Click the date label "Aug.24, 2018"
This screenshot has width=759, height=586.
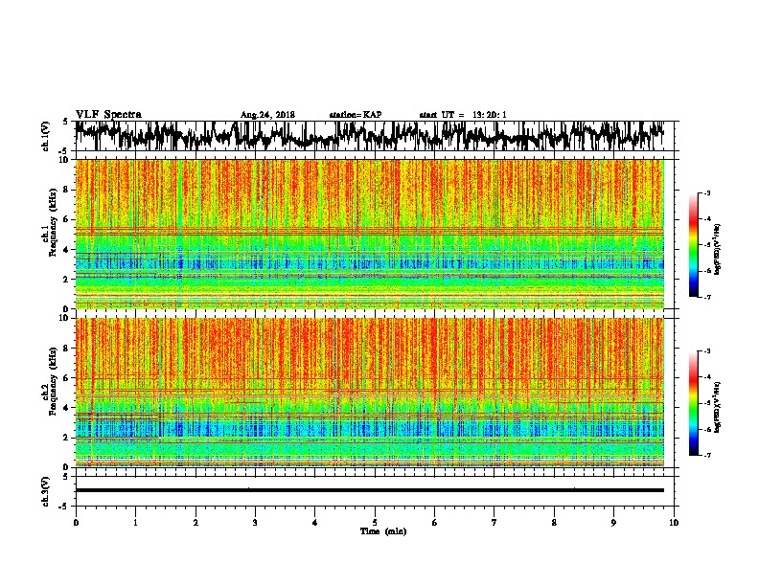coord(267,115)
